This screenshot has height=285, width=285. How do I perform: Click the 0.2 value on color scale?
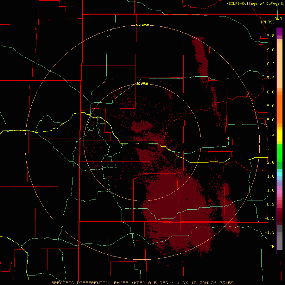(271, 205)
